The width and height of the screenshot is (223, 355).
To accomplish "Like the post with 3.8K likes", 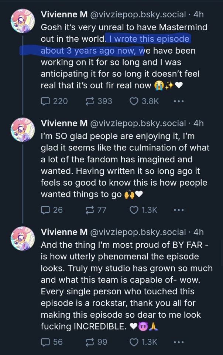I will coord(134,101).
